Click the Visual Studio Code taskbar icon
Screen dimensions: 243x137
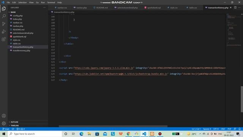[144, 134]
